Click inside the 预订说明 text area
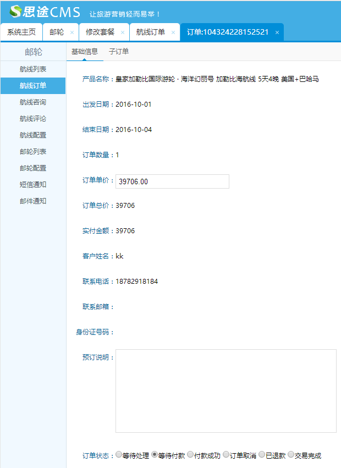This screenshot has width=341, height=468. (x=226, y=390)
